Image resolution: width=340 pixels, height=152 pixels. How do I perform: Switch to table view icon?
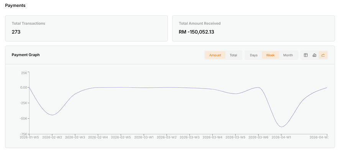tap(306, 55)
